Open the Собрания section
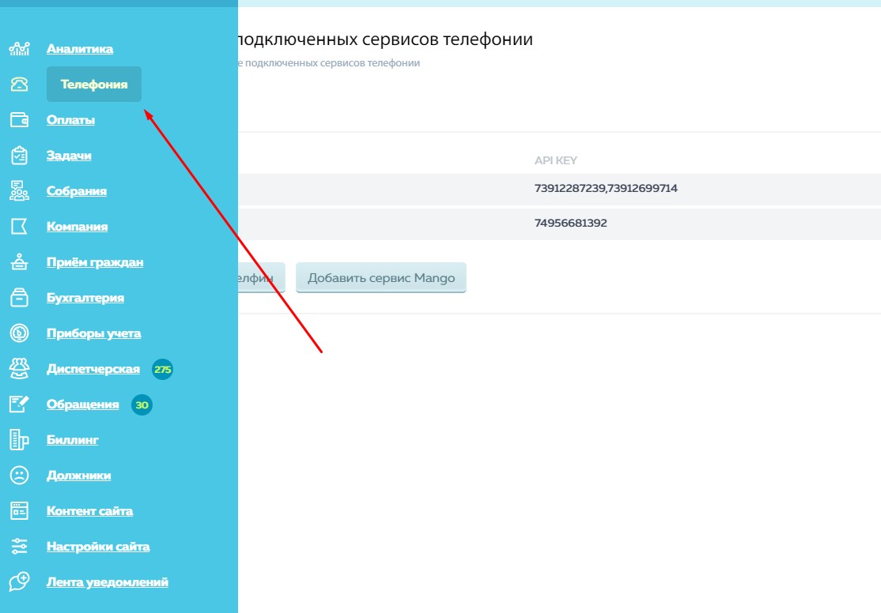The image size is (881, 613). click(x=77, y=191)
